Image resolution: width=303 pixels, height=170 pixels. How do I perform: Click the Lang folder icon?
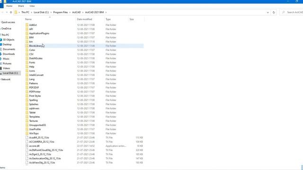coord(27,79)
